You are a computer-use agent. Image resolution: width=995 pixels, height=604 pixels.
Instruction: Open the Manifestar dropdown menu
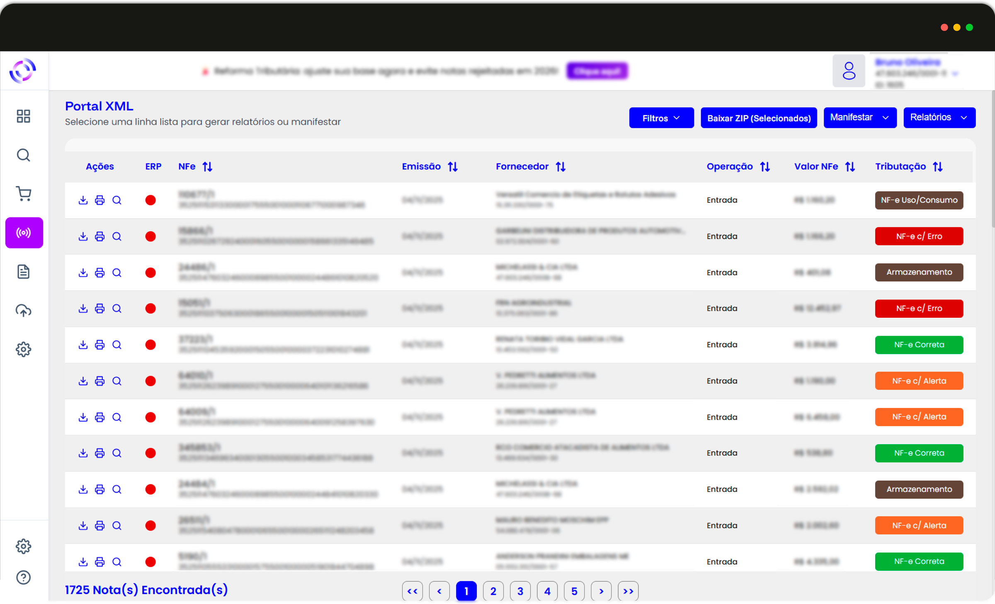pyautogui.click(x=859, y=118)
